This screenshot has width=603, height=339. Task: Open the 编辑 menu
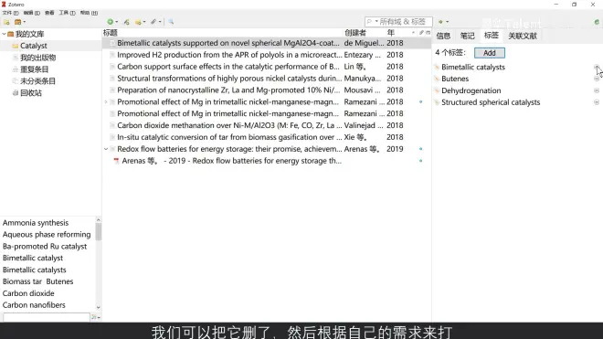pyautogui.click(x=32, y=13)
